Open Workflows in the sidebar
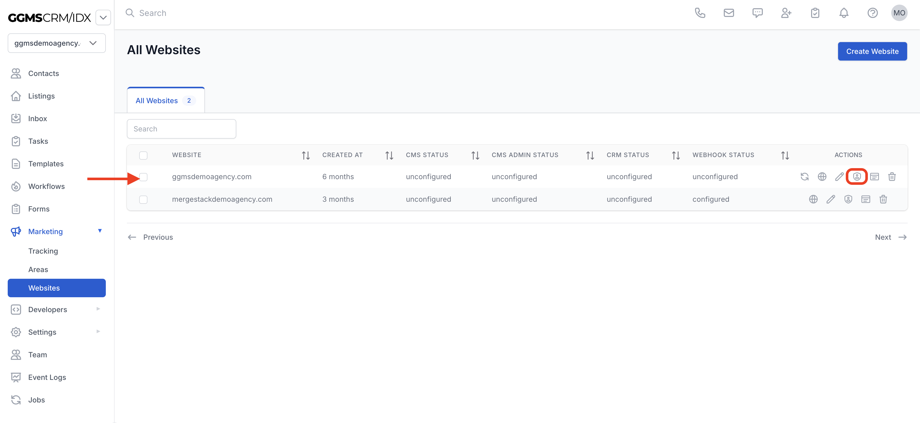The width and height of the screenshot is (920, 423). tap(46, 186)
